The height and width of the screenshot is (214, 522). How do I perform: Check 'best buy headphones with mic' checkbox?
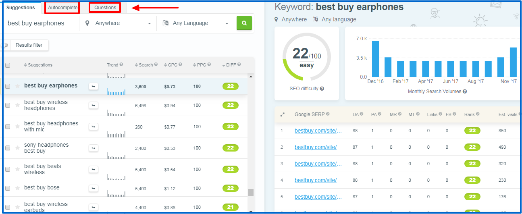[x=7, y=127]
